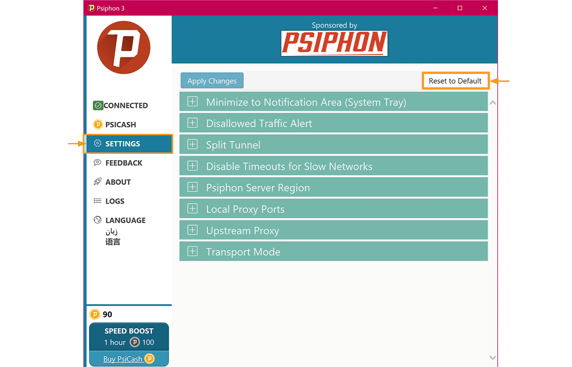The width and height of the screenshot is (572, 367).
Task: Switch to the FEEDBACK section
Action: point(122,163)
